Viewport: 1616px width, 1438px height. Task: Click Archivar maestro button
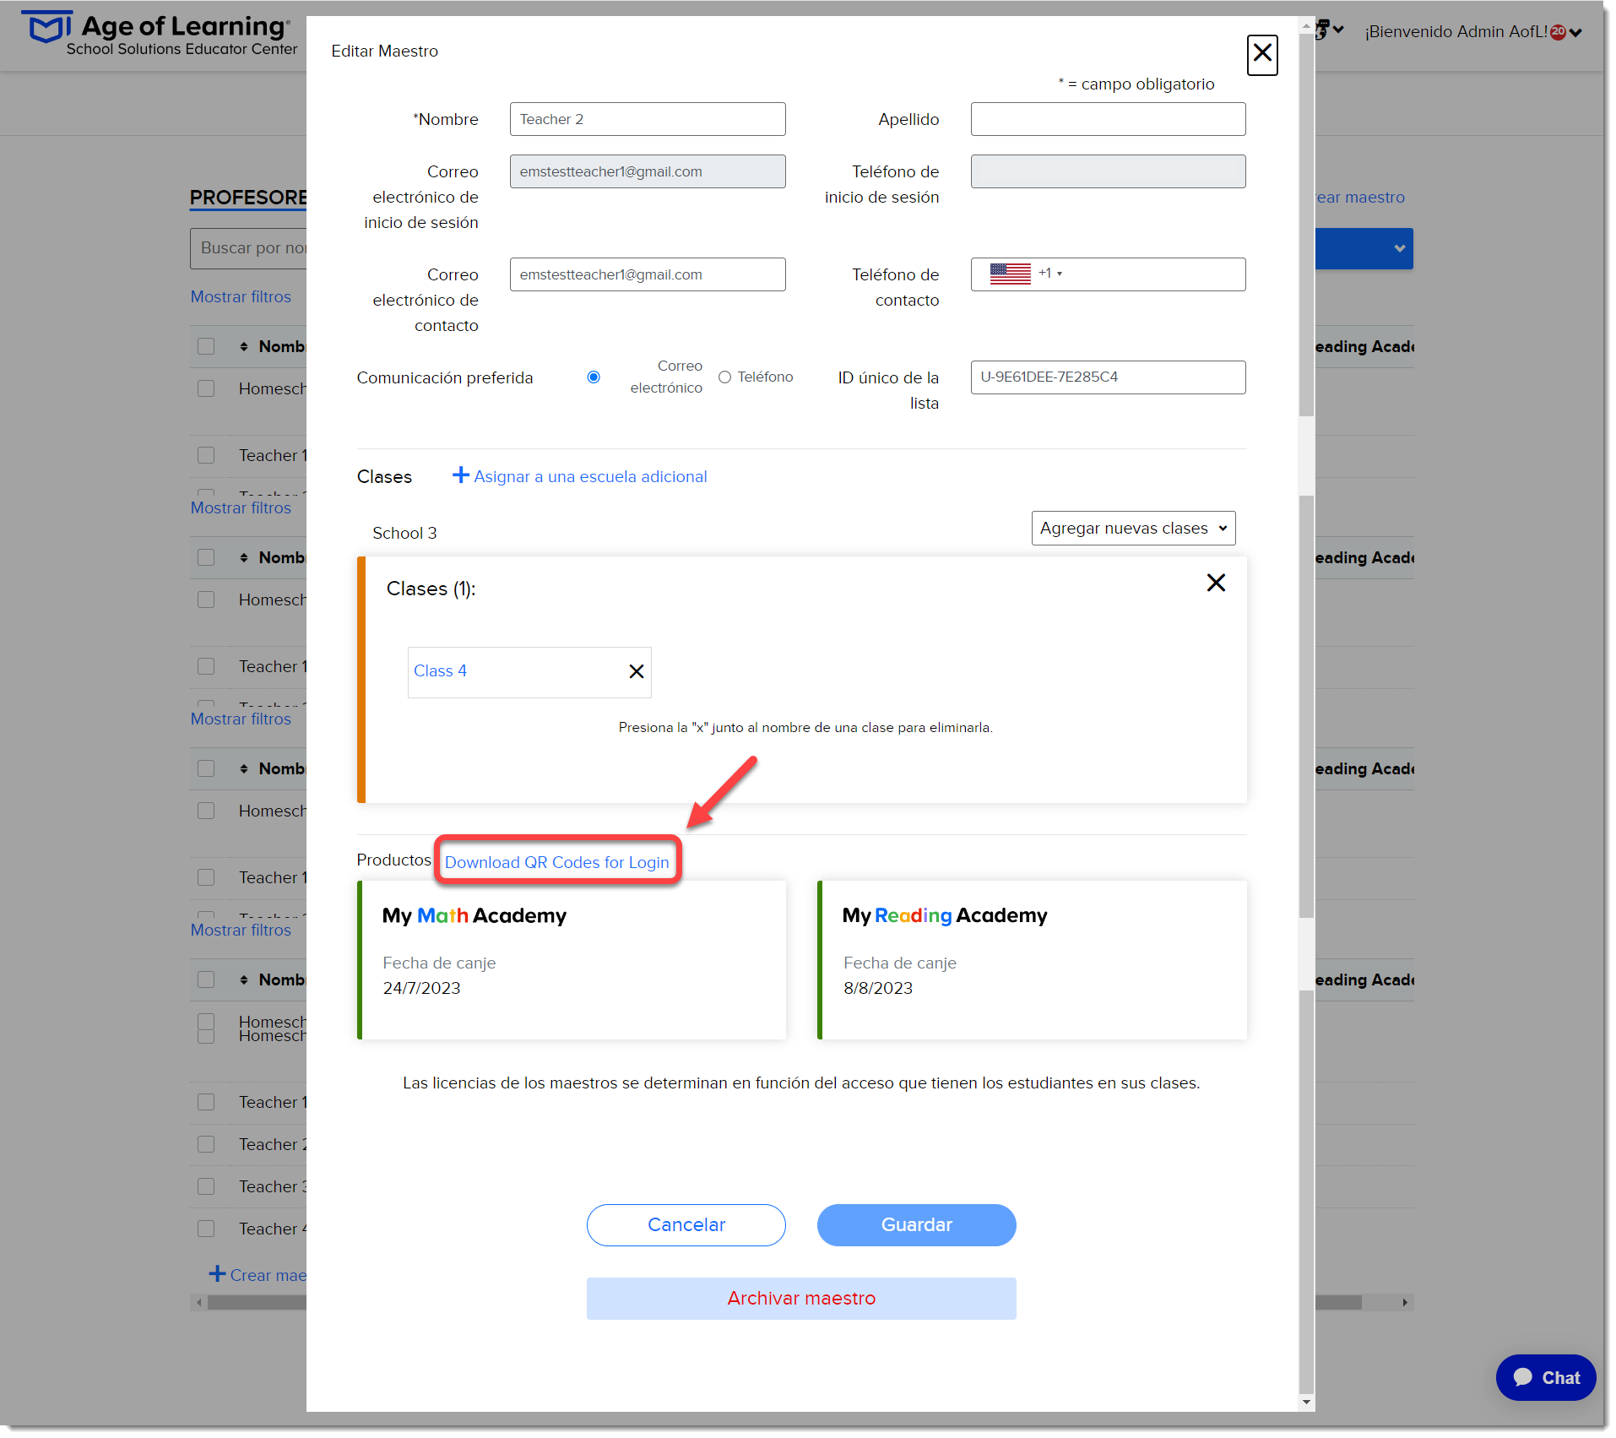800,1298
